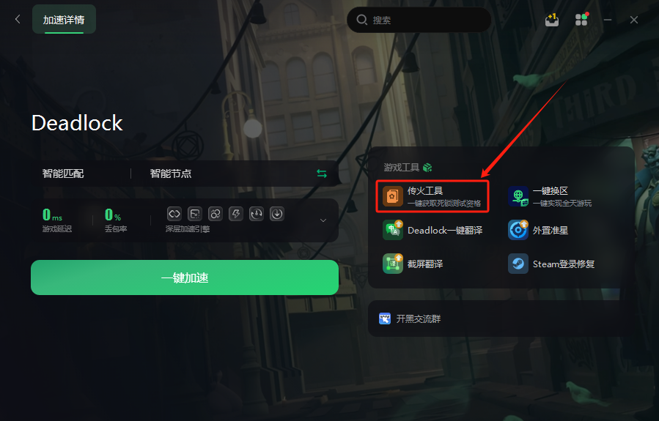Go back with the left arrow
This screenshot has width=659, height=421.
[18, 19]
